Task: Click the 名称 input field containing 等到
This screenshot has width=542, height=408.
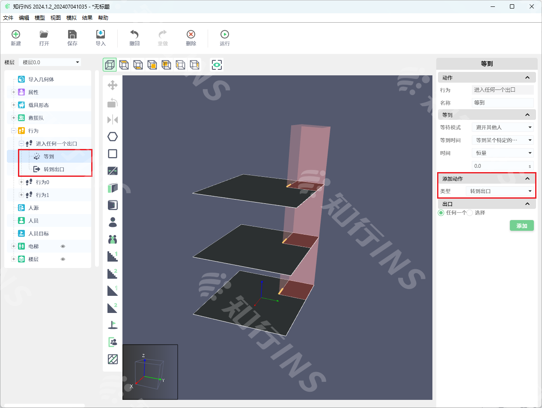Action: (503, 103)
